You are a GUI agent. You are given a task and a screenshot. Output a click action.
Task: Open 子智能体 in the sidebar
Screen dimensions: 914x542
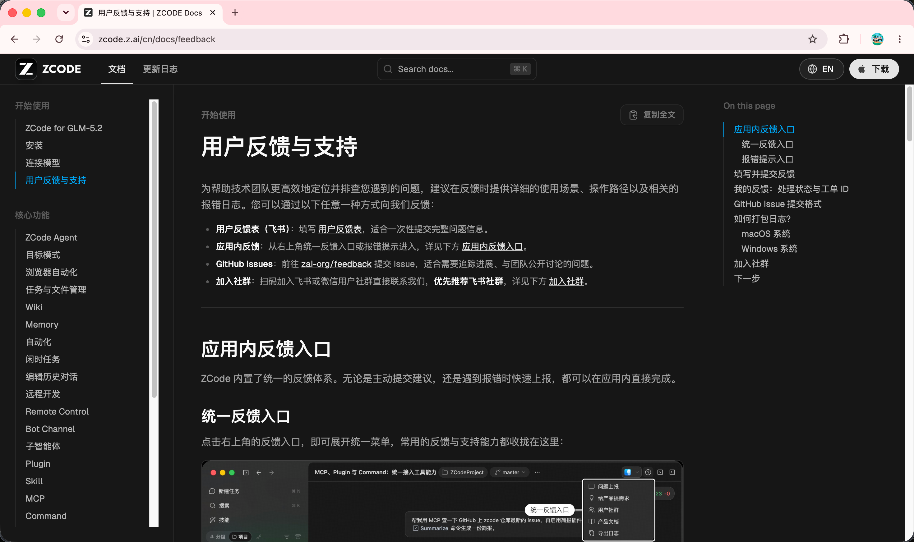(x=43, y=446)
